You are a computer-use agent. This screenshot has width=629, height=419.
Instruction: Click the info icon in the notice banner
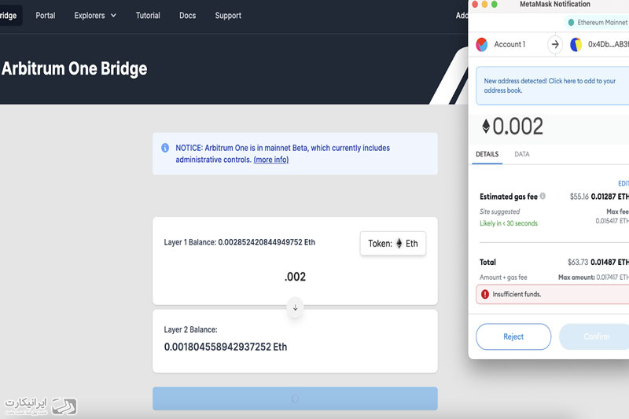coord(165,148)
